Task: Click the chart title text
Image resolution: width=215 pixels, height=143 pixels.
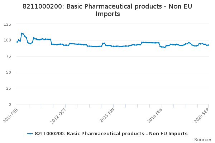Action: [x=107, y=10]
